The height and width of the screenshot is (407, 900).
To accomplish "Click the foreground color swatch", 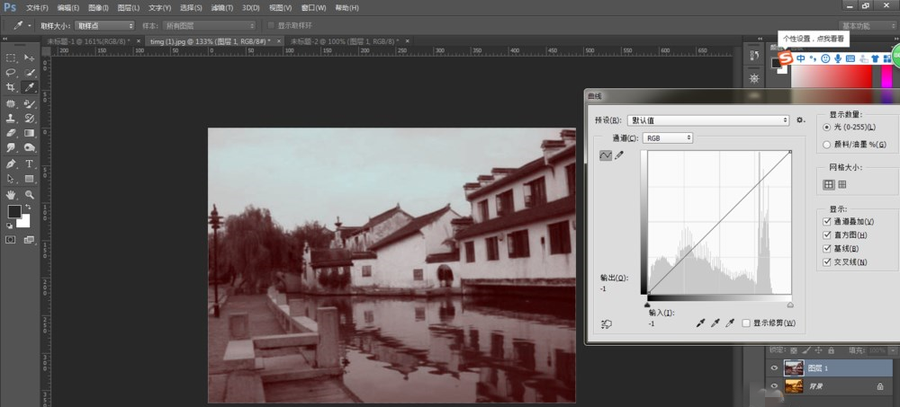I will pyautogui.click(x=14, y=211).
